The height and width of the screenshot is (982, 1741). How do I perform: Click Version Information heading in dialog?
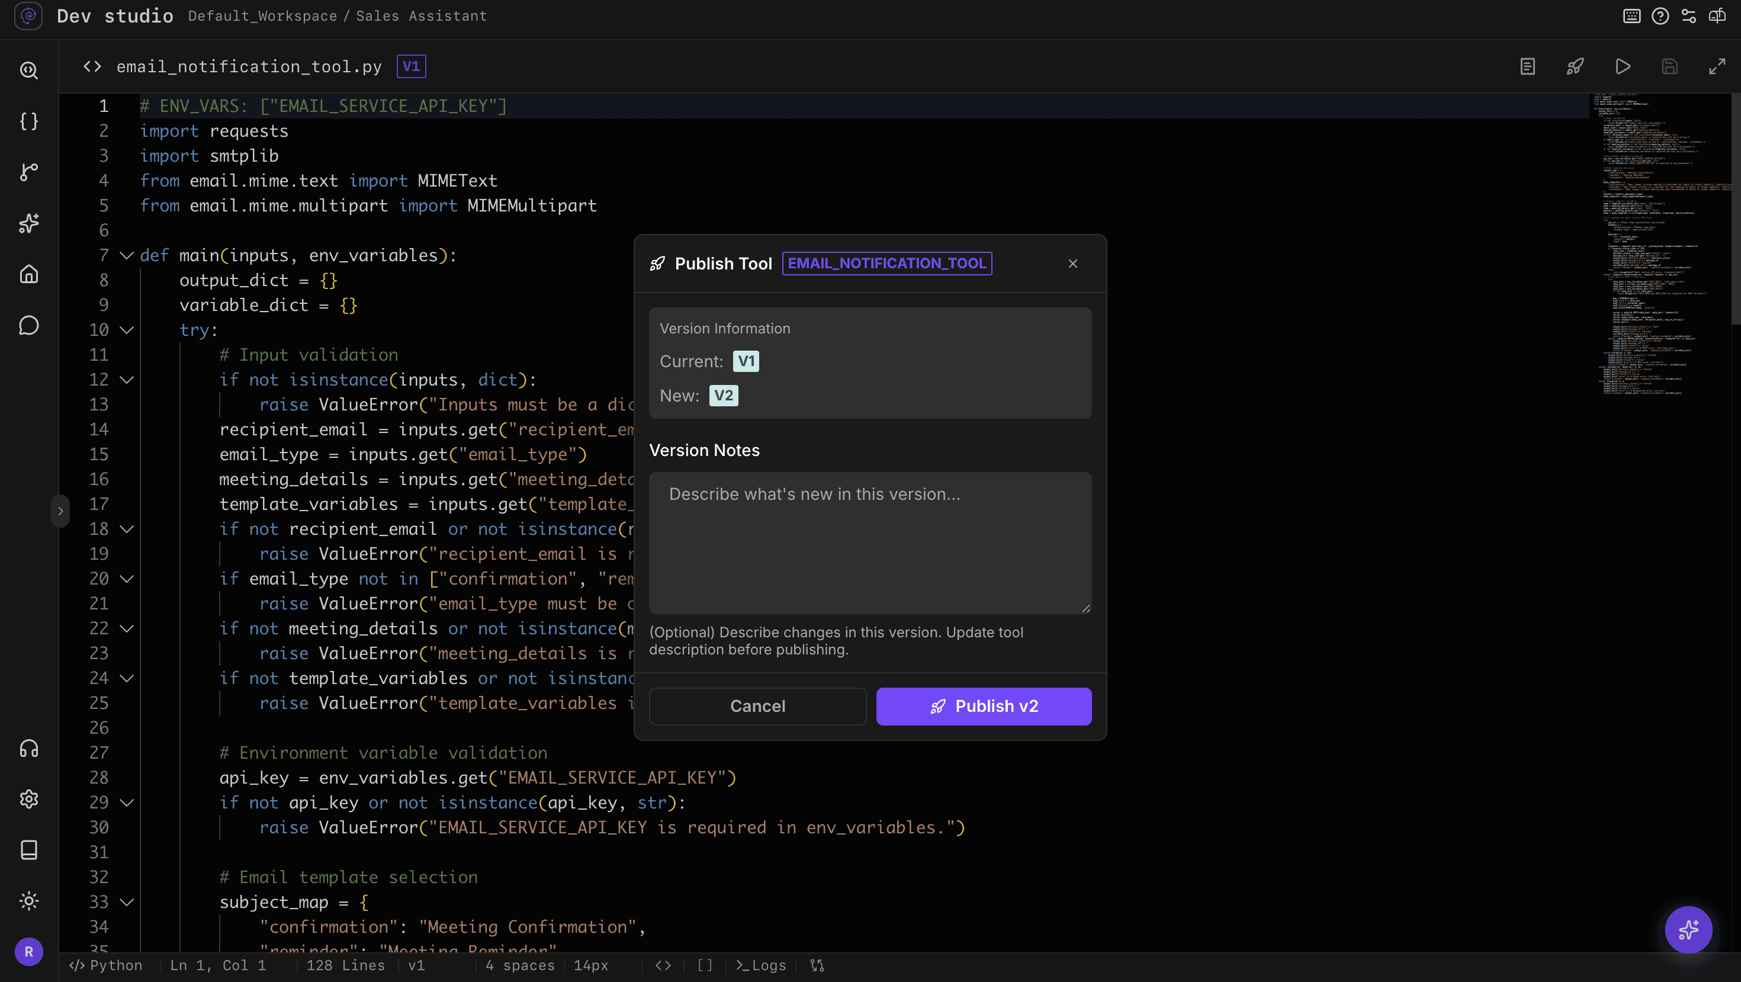tap(724, 329)
